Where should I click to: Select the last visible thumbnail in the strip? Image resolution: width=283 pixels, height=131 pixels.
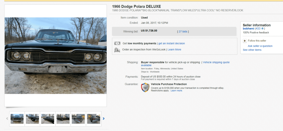pyautogui.click(x=93, y=119)
